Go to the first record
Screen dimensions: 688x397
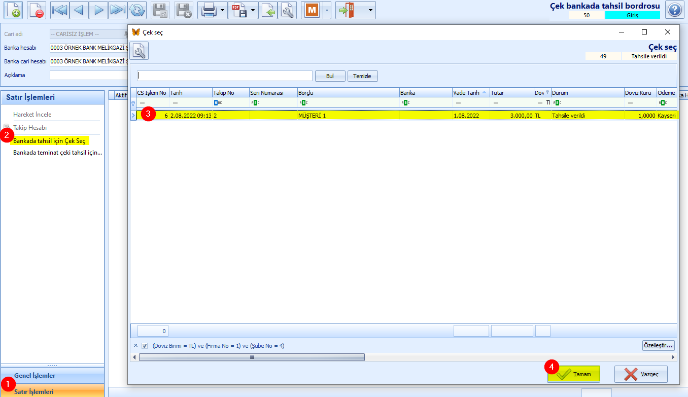click(59, 10)
